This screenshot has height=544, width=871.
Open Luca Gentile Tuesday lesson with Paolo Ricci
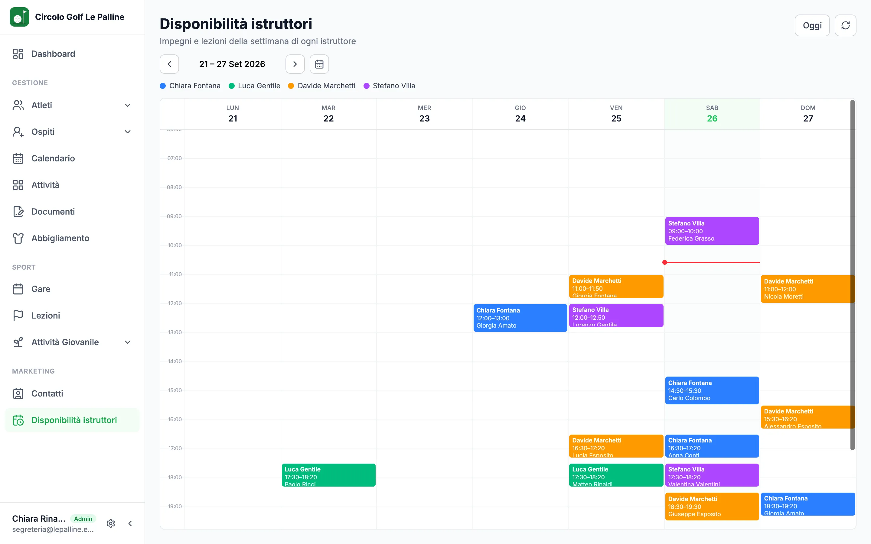click(328, 475)
